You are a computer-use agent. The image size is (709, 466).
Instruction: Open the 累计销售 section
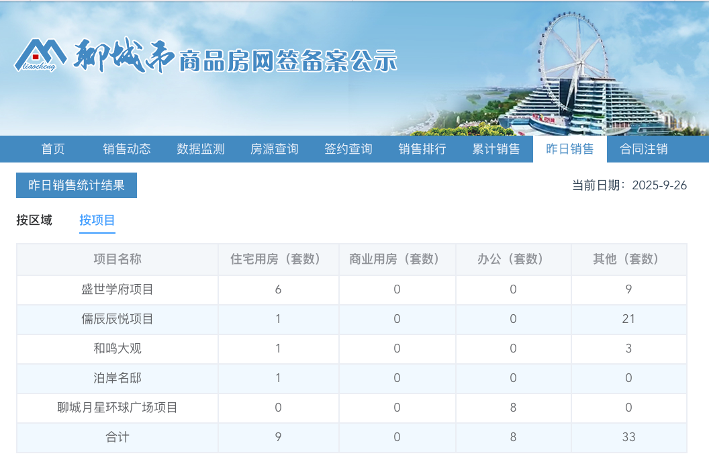tap(495, 149)
